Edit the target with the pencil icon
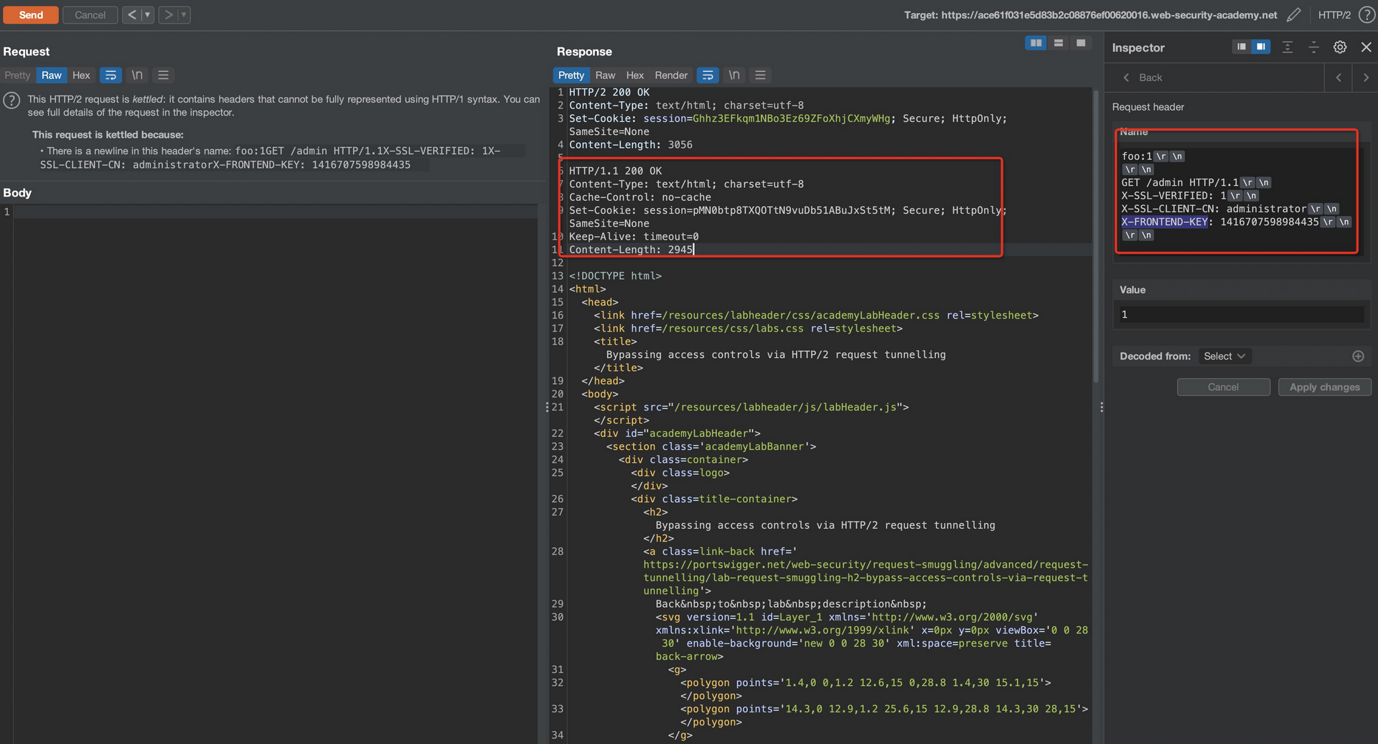The image size is (1378, 744). [1293, 15]
